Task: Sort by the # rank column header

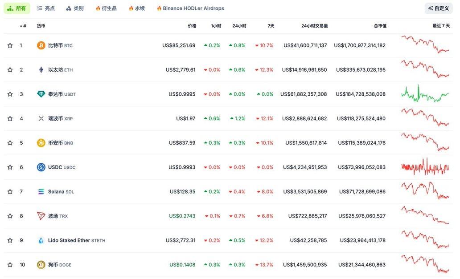Action: pos(24,26)
